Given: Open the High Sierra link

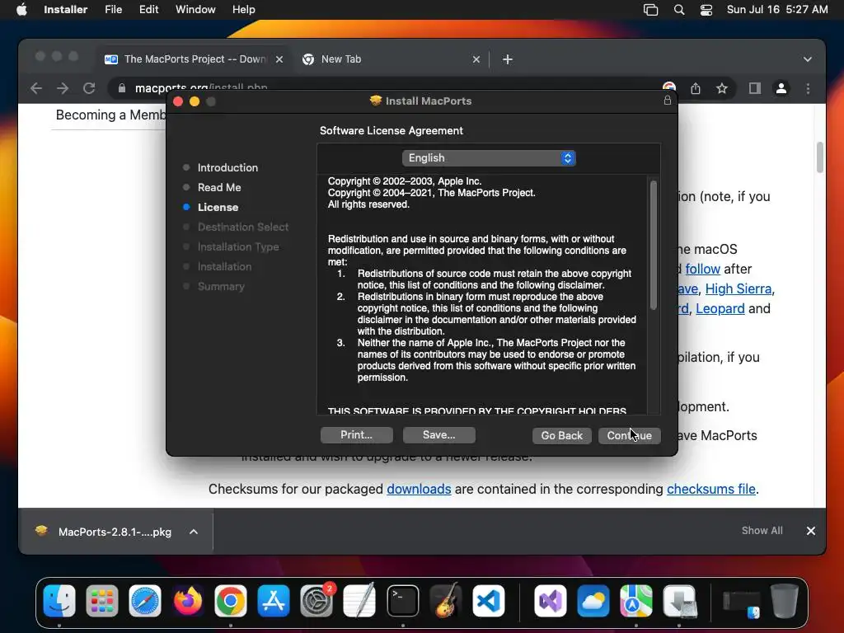Looking at the screenshot, I should [x=738, y=289].
